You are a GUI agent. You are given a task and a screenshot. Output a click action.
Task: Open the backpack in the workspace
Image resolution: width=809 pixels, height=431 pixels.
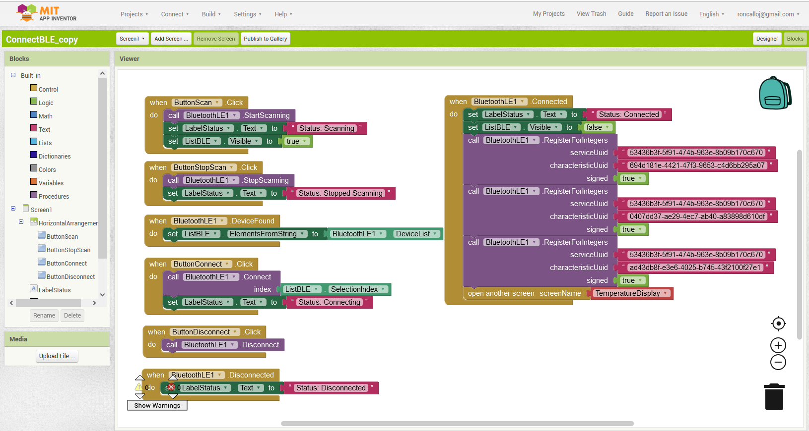point(775,93)
